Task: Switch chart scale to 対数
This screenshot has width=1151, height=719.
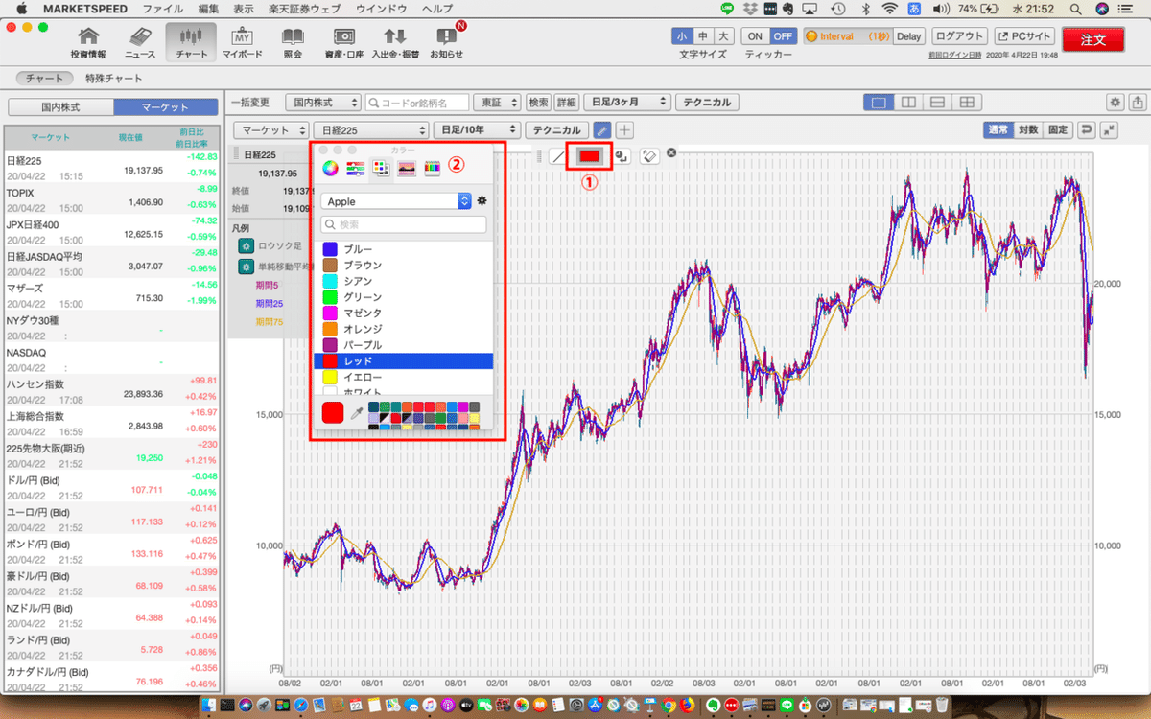Action: coord(1028,129)
